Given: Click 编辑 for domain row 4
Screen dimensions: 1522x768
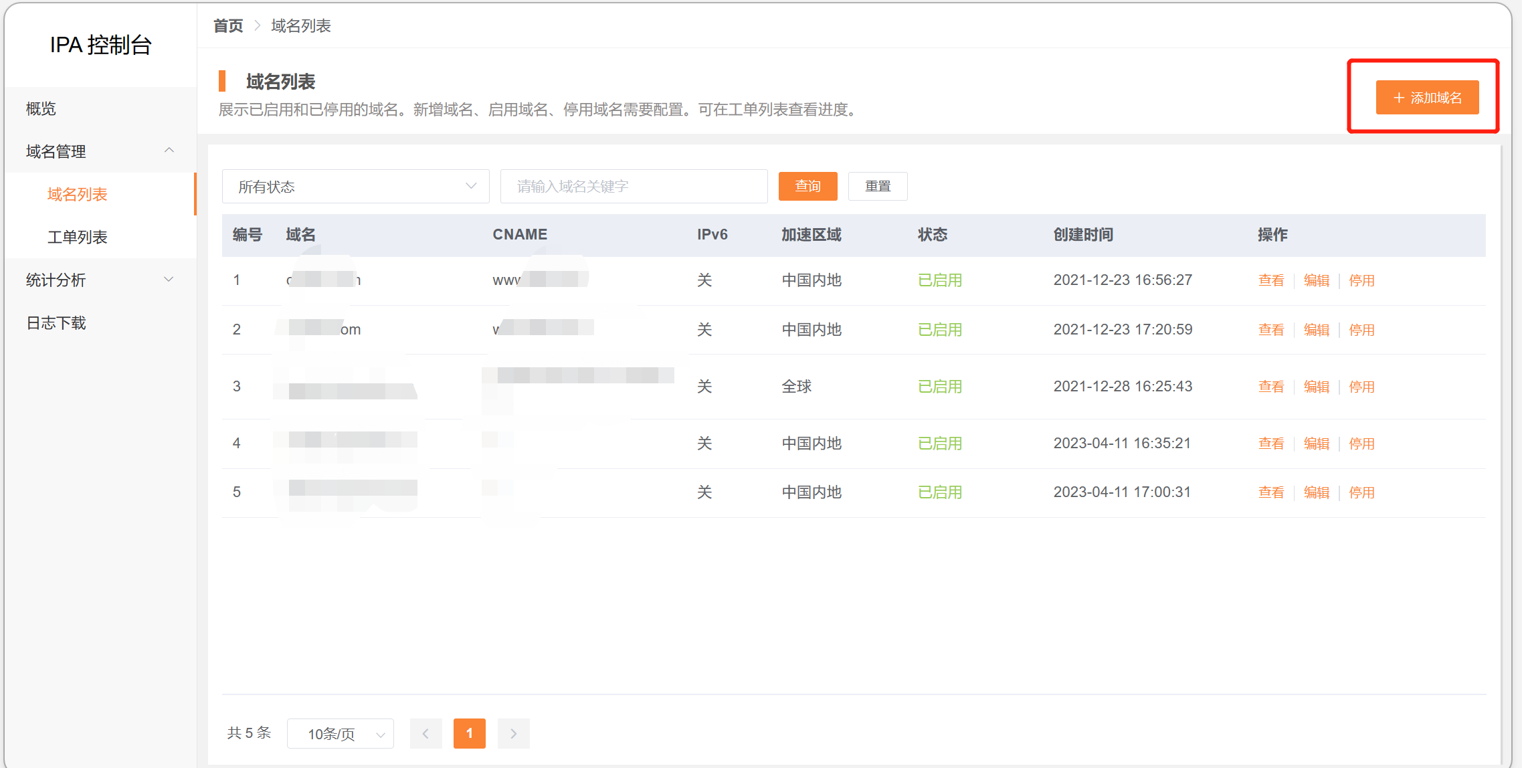Looking at the screenshot, I should [1316, 444].
